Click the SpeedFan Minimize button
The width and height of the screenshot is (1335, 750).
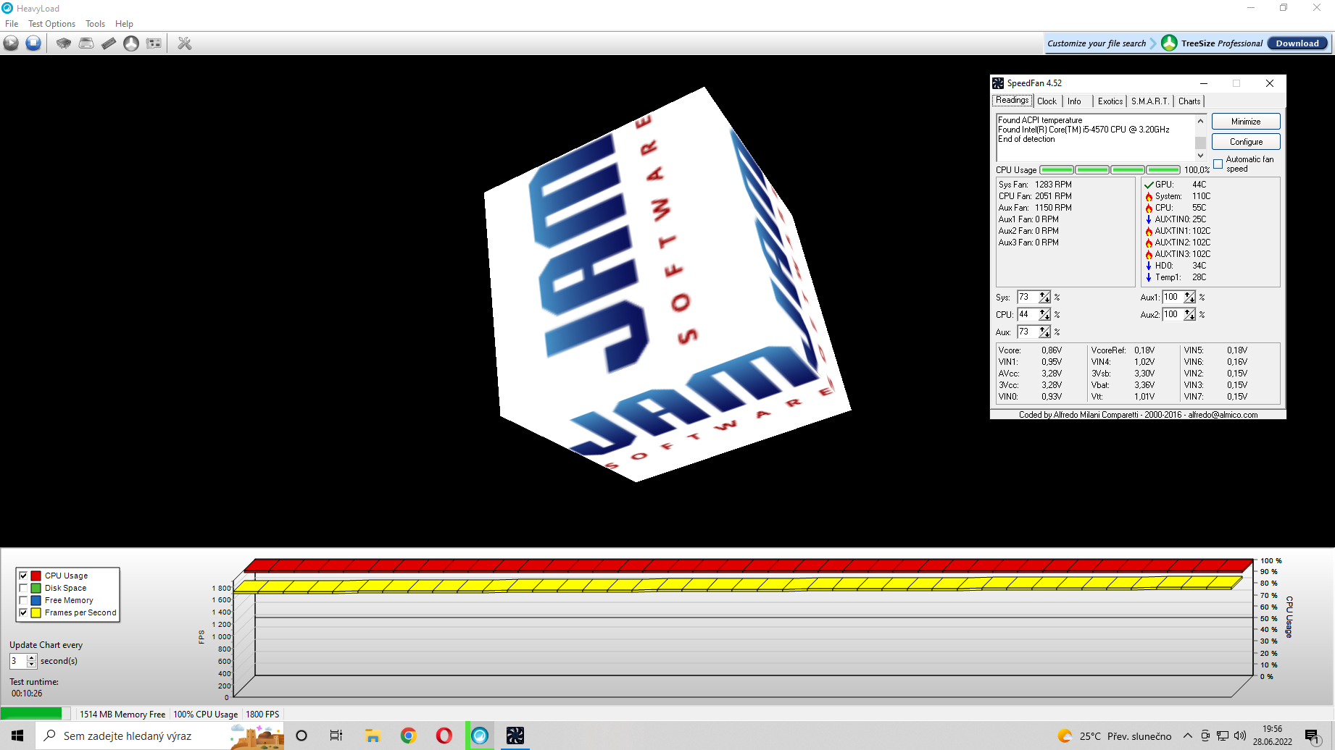click(x=1246, y=122)
